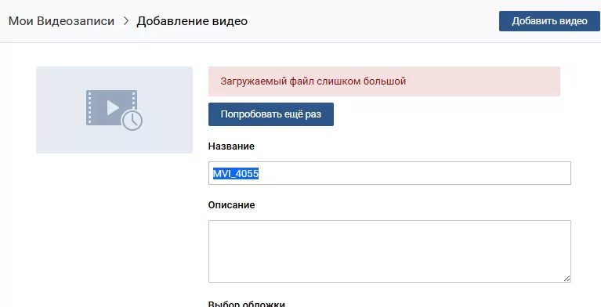The image size is (601, 307).
Task: Click the pink error message text
Action: coord(313,81)
